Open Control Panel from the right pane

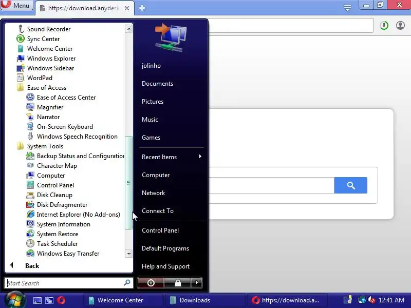tap(160, 230)
